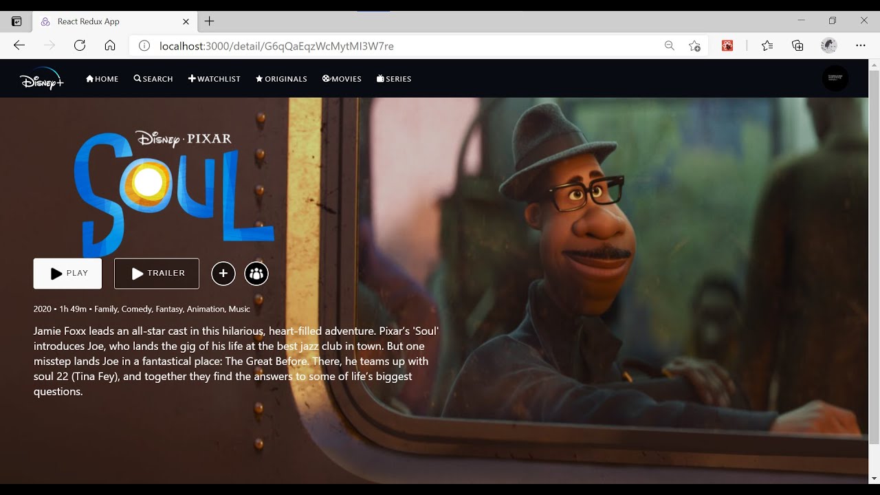The image size is (880, 495).
Task: Click the tab actions icon at top left
Action: [x=16, y=21]
